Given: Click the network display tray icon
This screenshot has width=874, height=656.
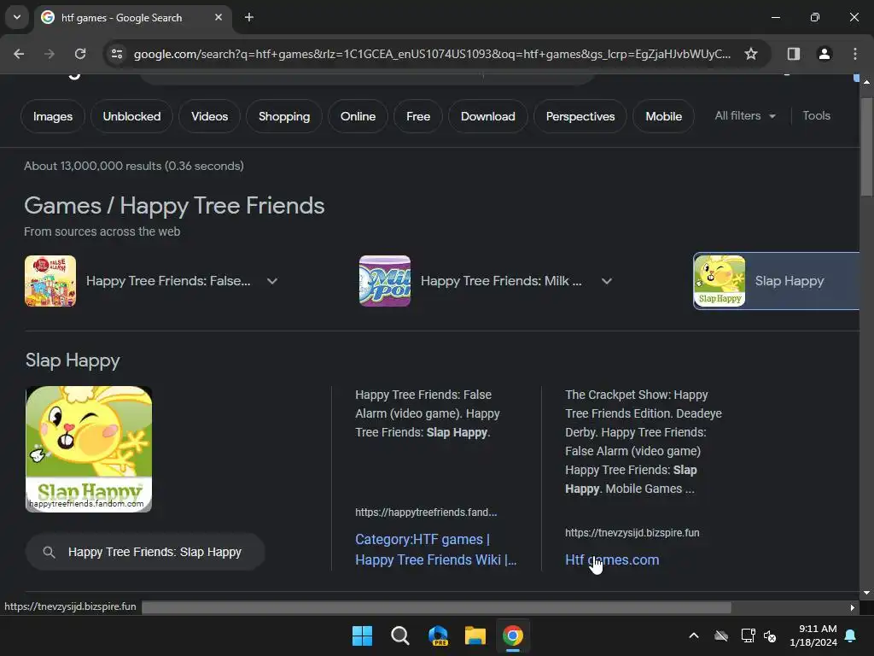Looking at the screenshot, I should (748, 635).
